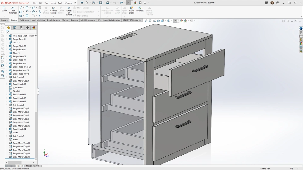303x170 pixels.
Task: Open the View Settings monitor icon
Action: coord(192,21)
